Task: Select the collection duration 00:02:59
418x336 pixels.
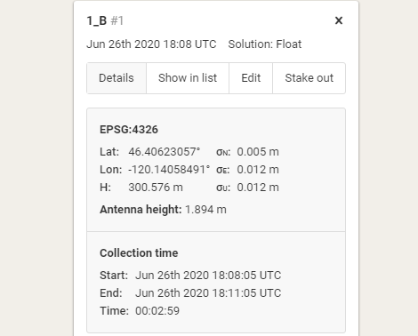Action: 157,311
